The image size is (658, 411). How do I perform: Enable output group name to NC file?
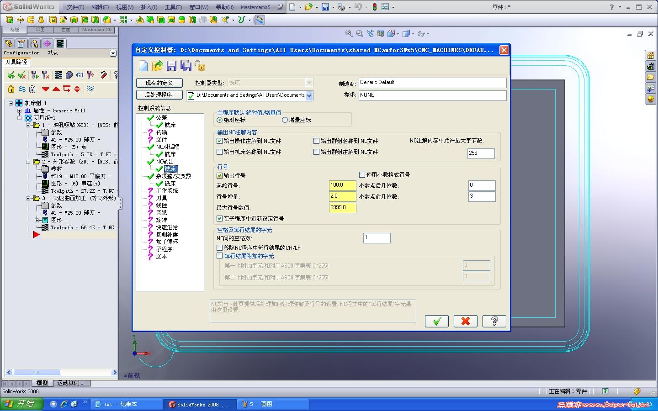pyautogui.click(x=316, y=141)
